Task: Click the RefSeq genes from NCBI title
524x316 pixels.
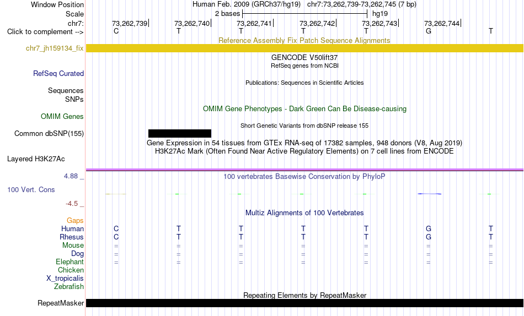Action: tap(304, 66)
